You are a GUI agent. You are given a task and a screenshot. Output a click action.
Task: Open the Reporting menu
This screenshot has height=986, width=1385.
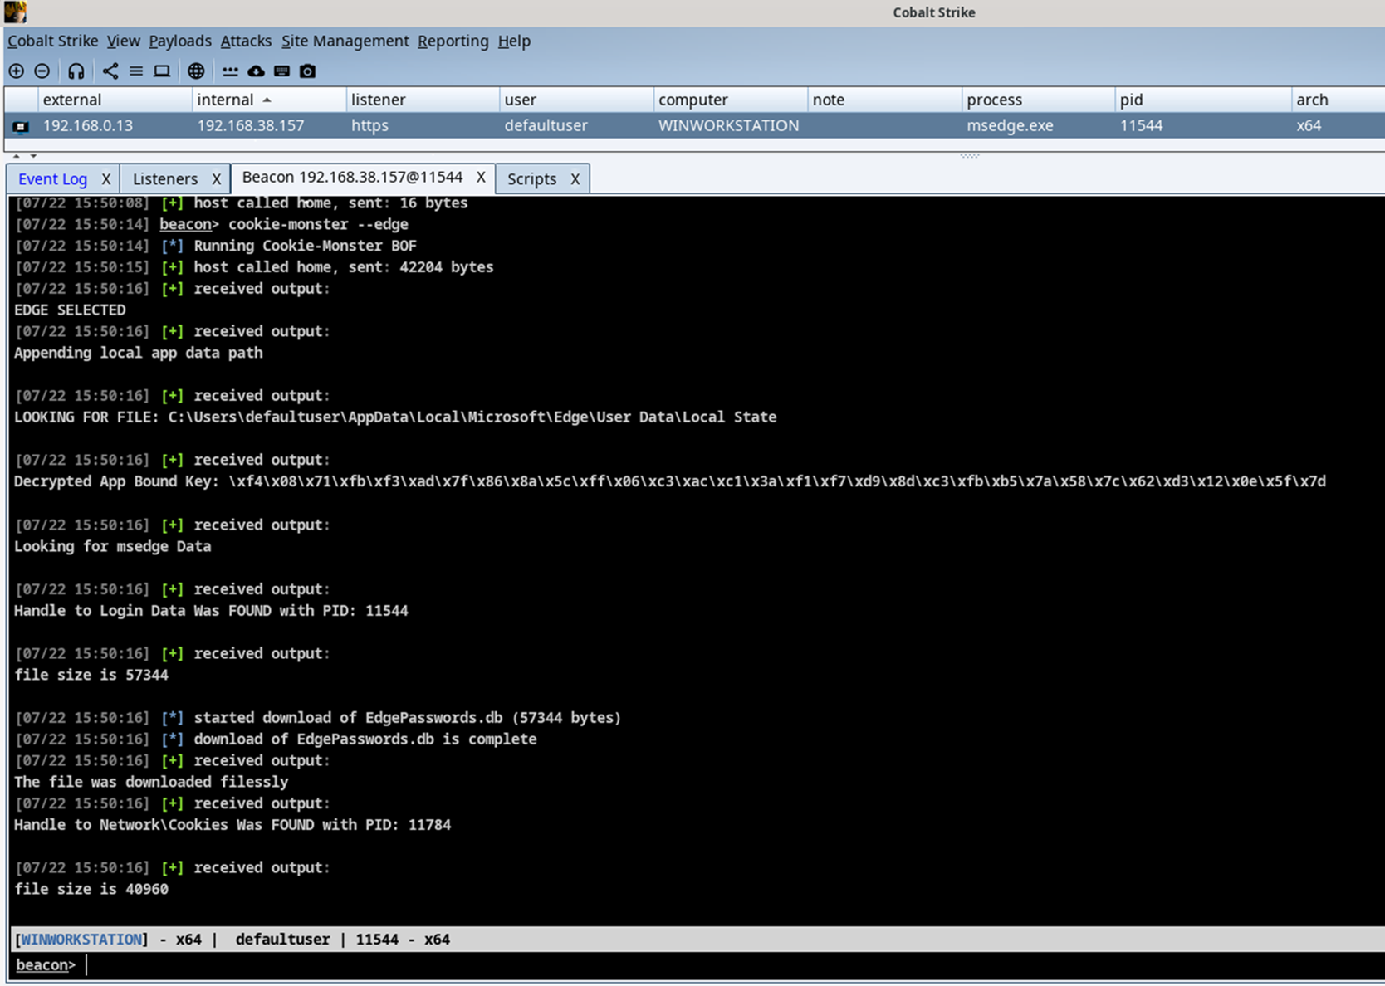click(453, 41)
